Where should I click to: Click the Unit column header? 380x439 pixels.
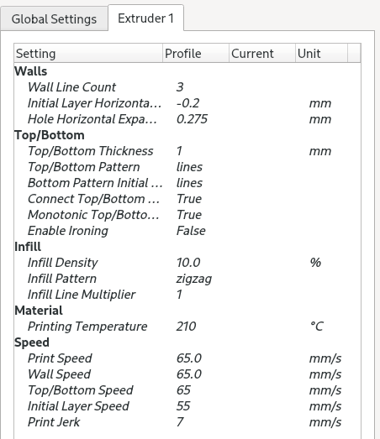(x=321, y=54)
